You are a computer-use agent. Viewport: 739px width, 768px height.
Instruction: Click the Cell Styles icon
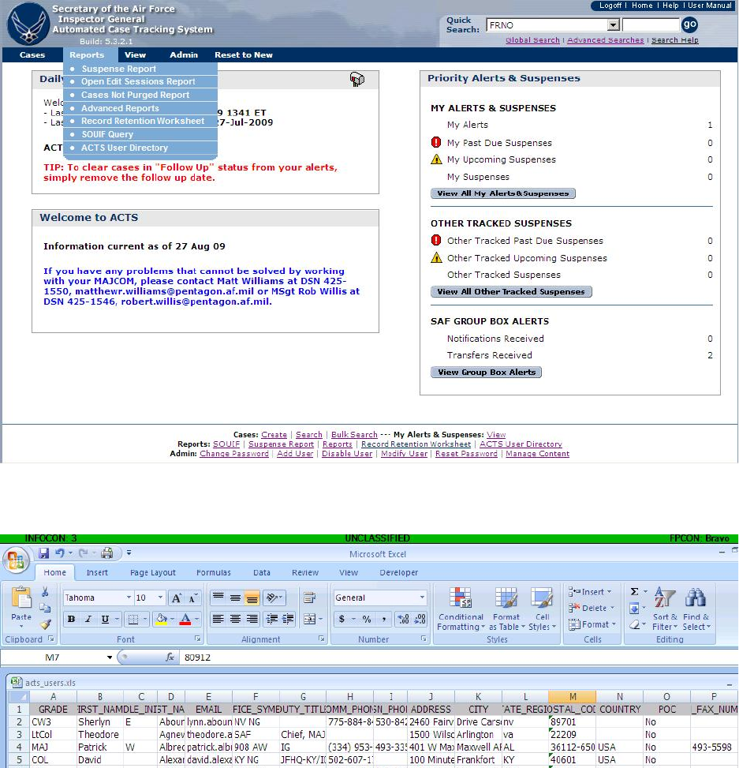coord(542,598)
